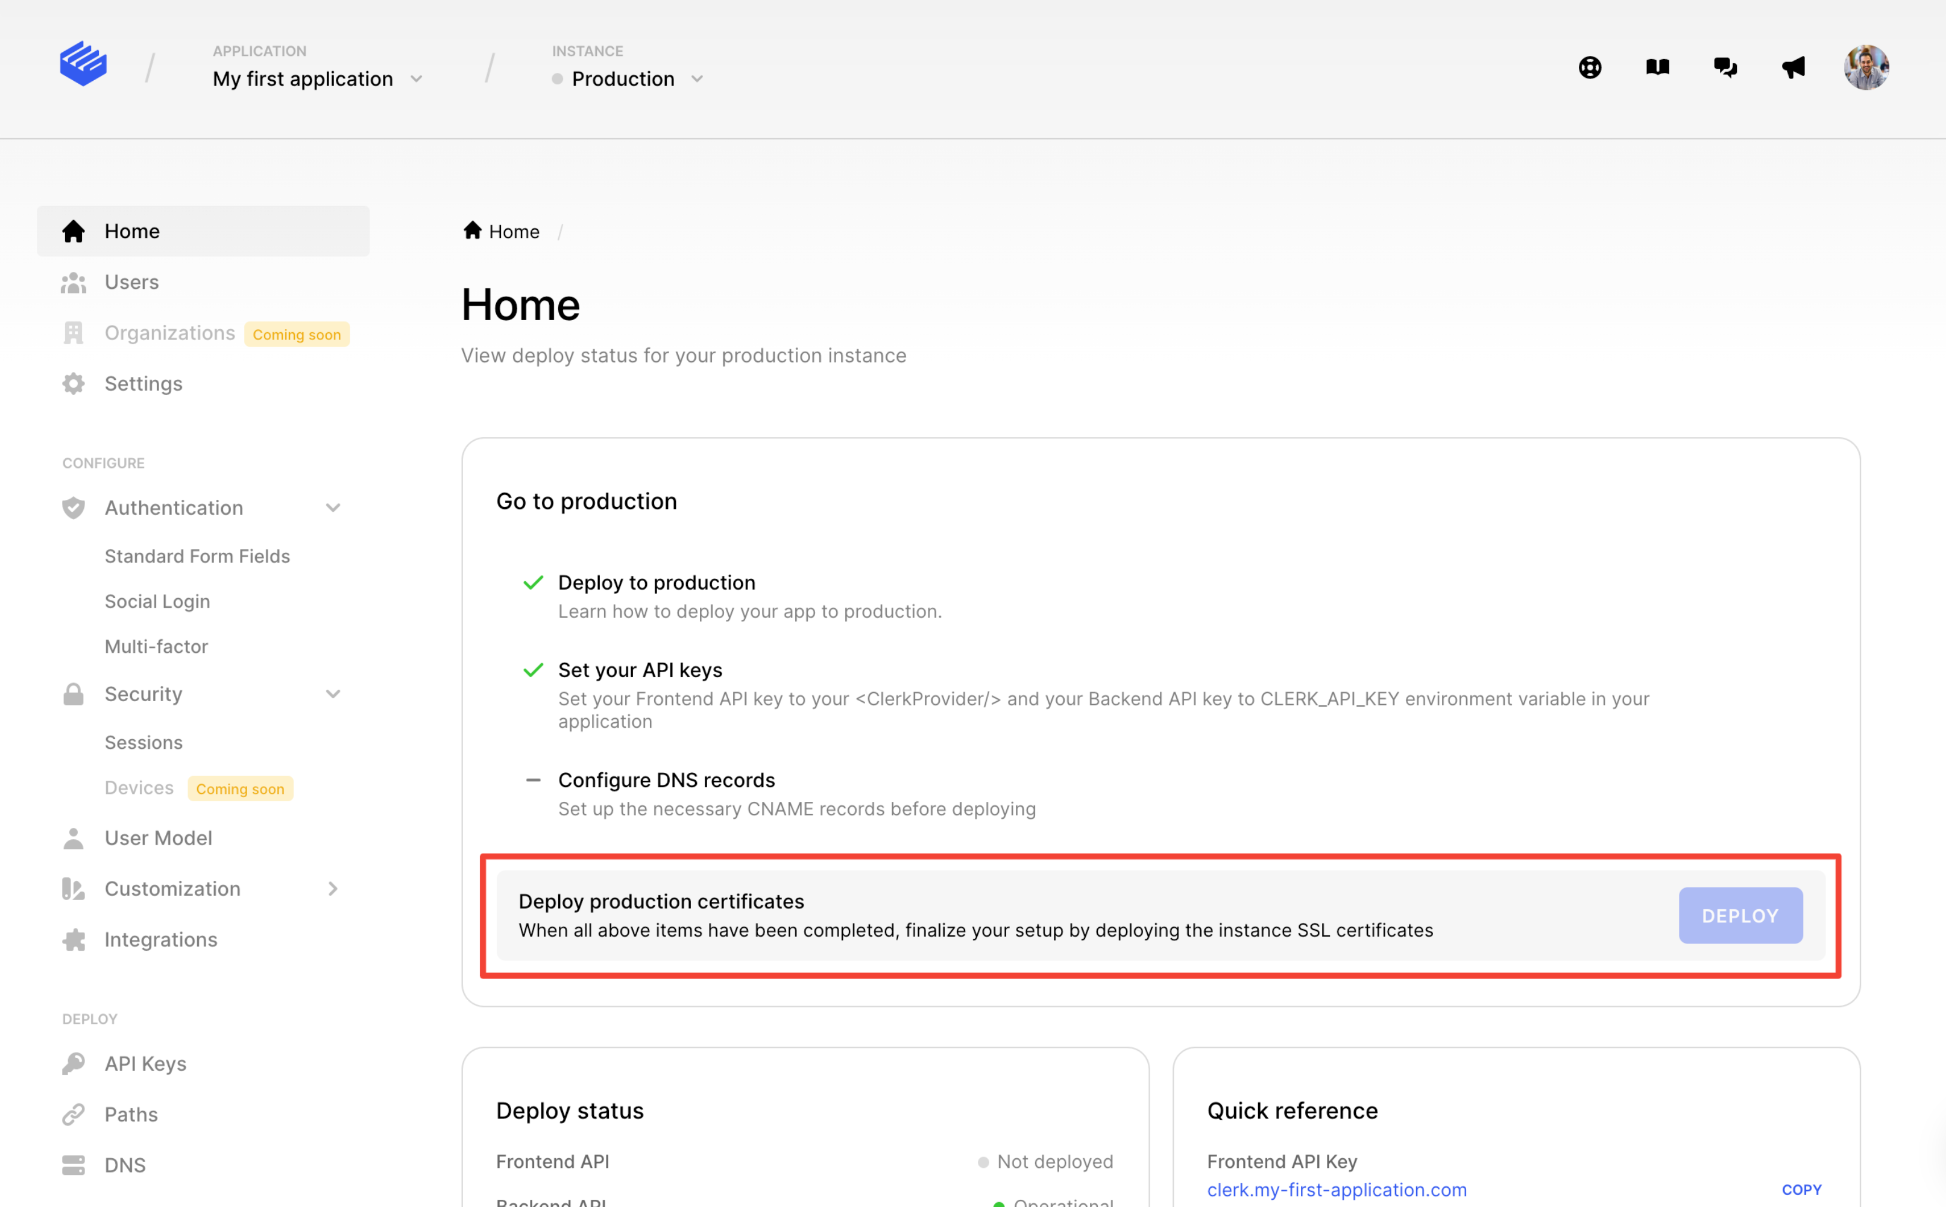Click the user avatar photo
The width and height of the screenshot is (1946, 1207).
pos(1865,67)
